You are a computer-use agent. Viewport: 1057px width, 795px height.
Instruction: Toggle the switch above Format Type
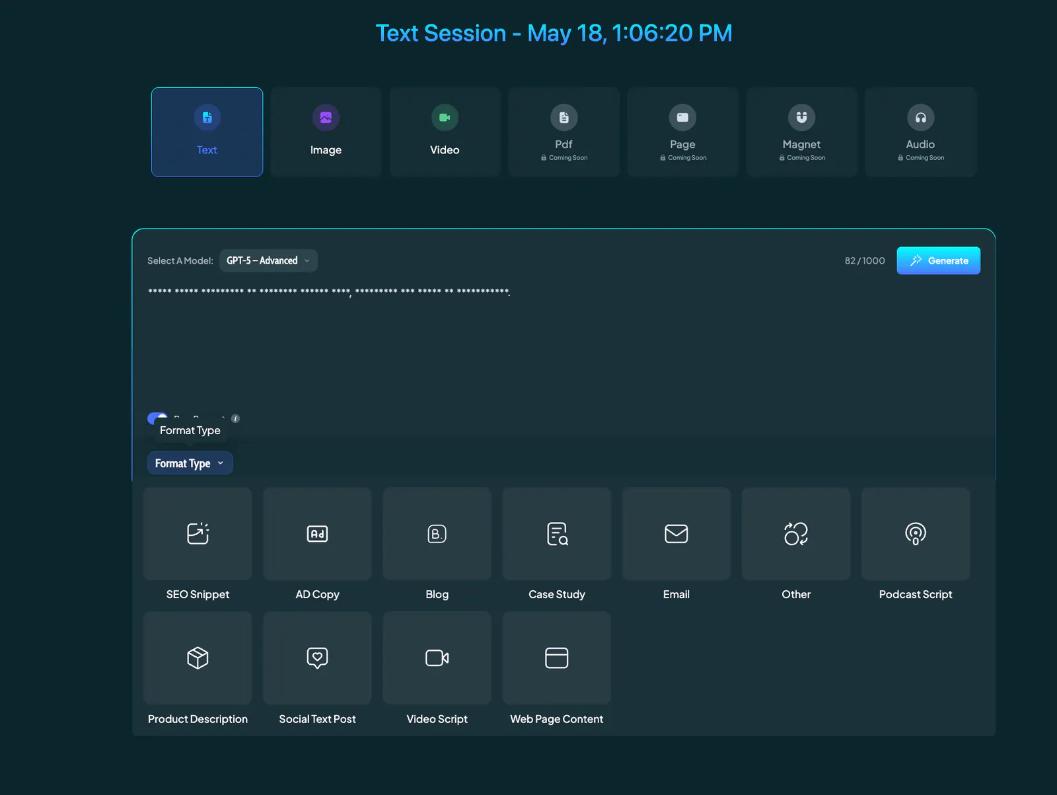coord(157,418)
